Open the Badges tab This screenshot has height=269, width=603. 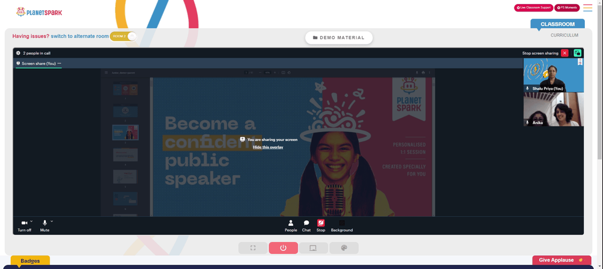click(30, 261)
